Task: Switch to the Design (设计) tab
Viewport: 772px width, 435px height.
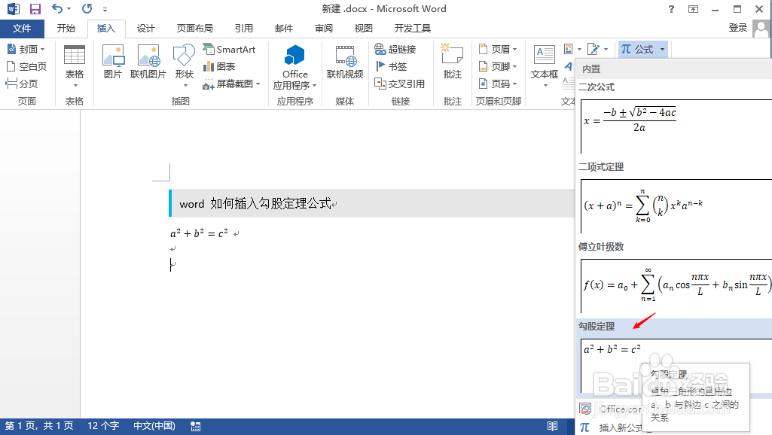Action: pos(145,29)
